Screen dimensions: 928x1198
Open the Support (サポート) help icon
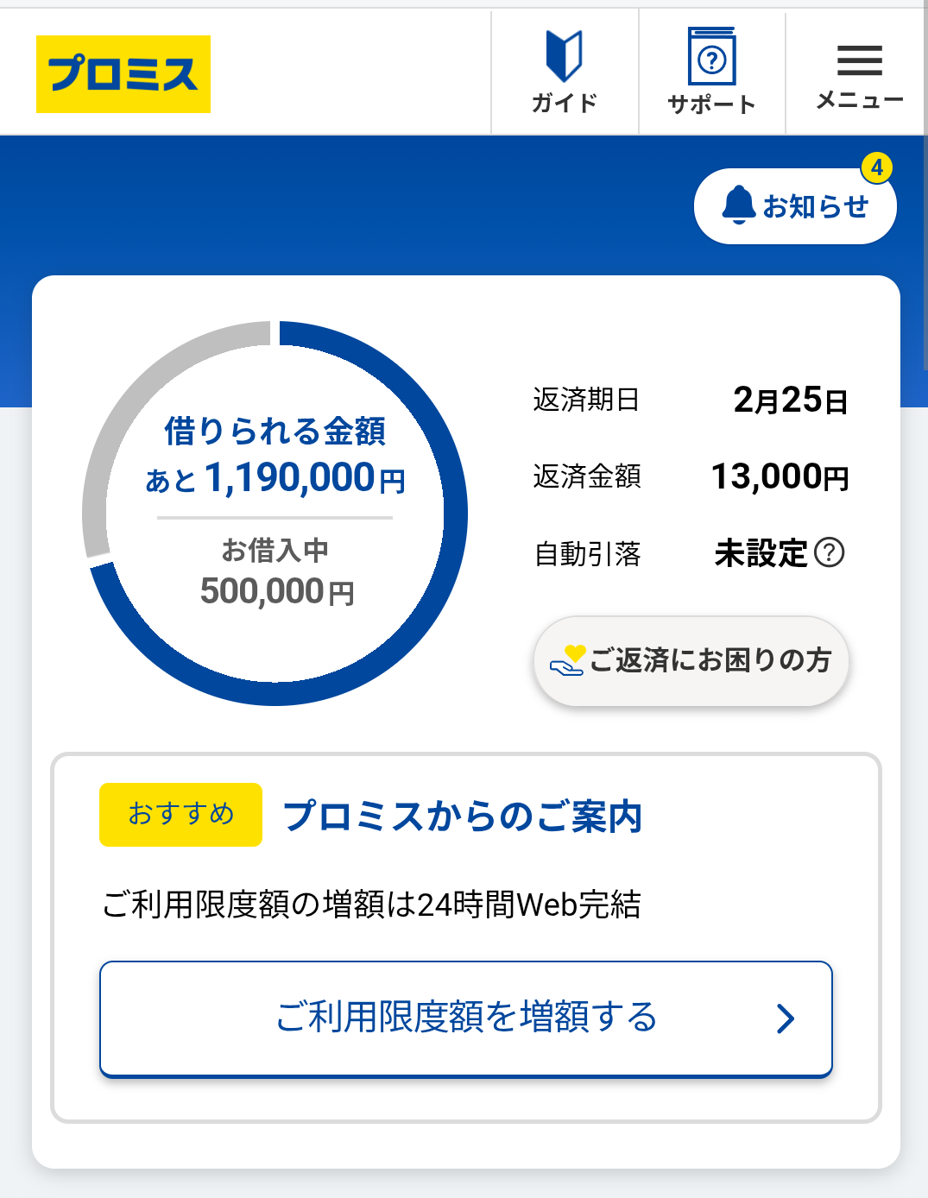click(711, 57)
